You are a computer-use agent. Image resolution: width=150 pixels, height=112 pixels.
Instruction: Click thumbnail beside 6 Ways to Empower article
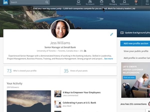point(58,94)
